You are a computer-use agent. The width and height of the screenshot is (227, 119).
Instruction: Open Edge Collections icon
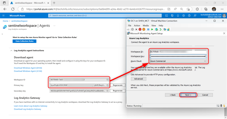coord(206,9)
